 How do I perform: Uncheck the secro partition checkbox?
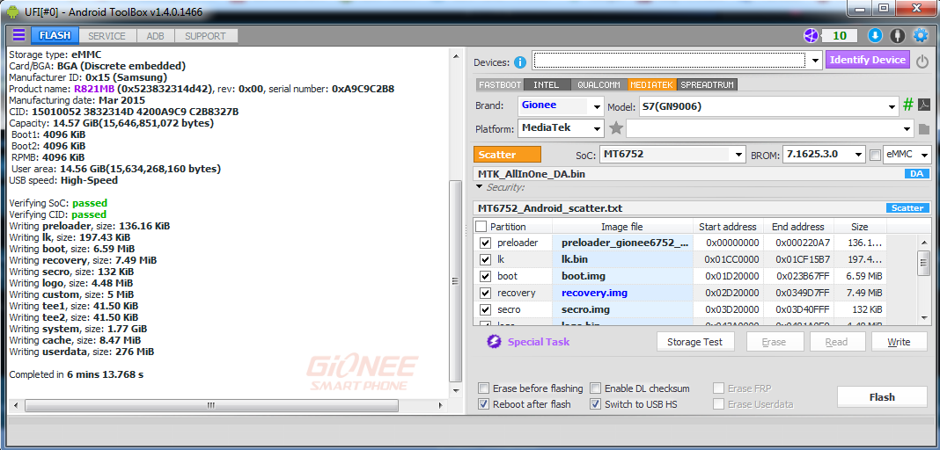pos(485,310)
